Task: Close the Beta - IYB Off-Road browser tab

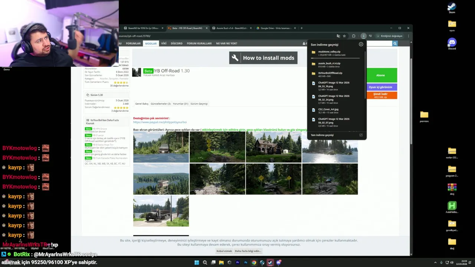Action: click(207, 28)
